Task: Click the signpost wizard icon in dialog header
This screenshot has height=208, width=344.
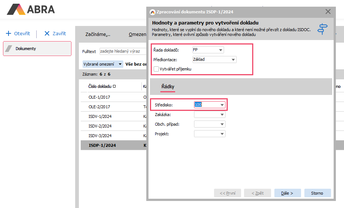Action: [323, 29]
